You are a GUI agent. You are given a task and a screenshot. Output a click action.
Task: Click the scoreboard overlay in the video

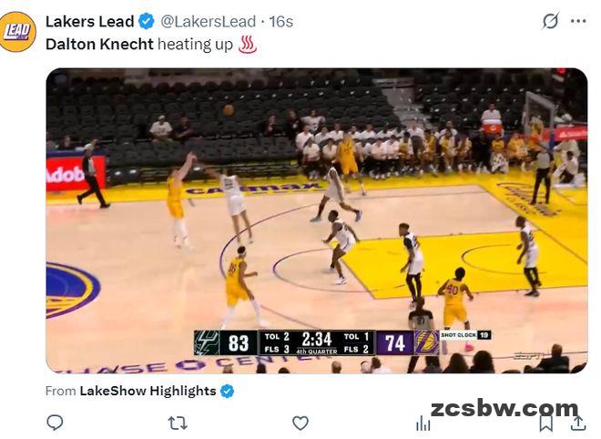pos(342,342)
